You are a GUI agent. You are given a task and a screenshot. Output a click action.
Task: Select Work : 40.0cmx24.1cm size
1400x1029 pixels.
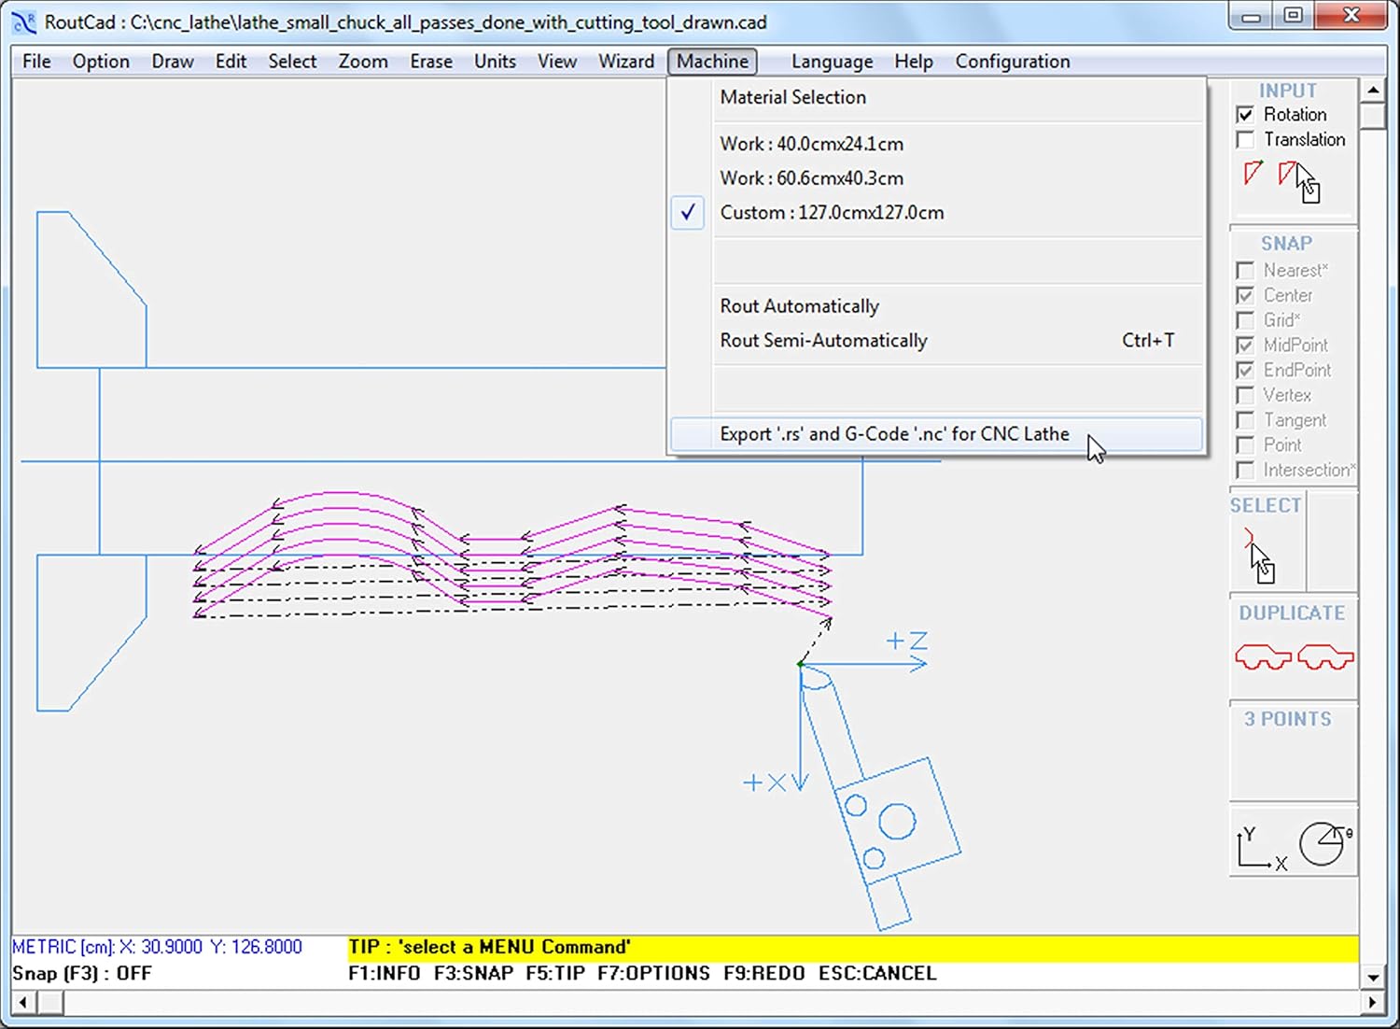[937, 144]
